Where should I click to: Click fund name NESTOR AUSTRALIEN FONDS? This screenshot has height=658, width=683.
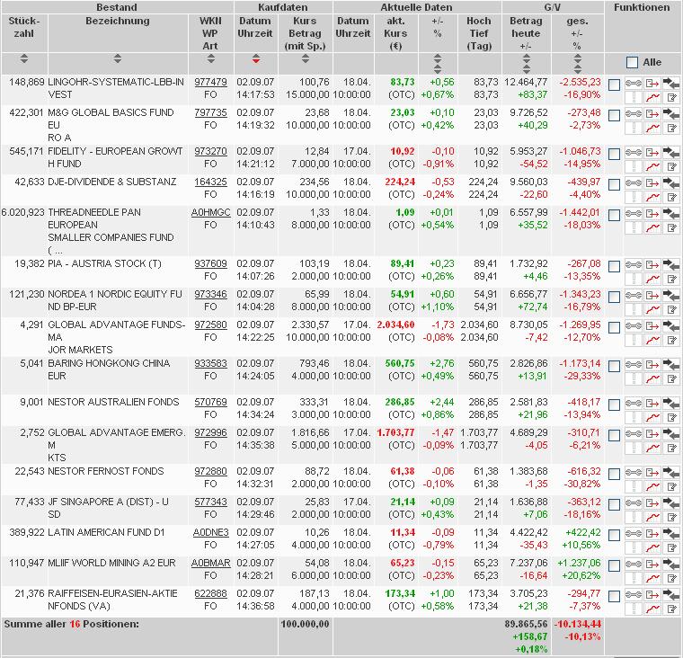point(113,402)
